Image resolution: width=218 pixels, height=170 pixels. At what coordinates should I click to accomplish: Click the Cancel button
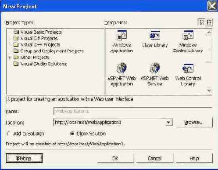155,158
